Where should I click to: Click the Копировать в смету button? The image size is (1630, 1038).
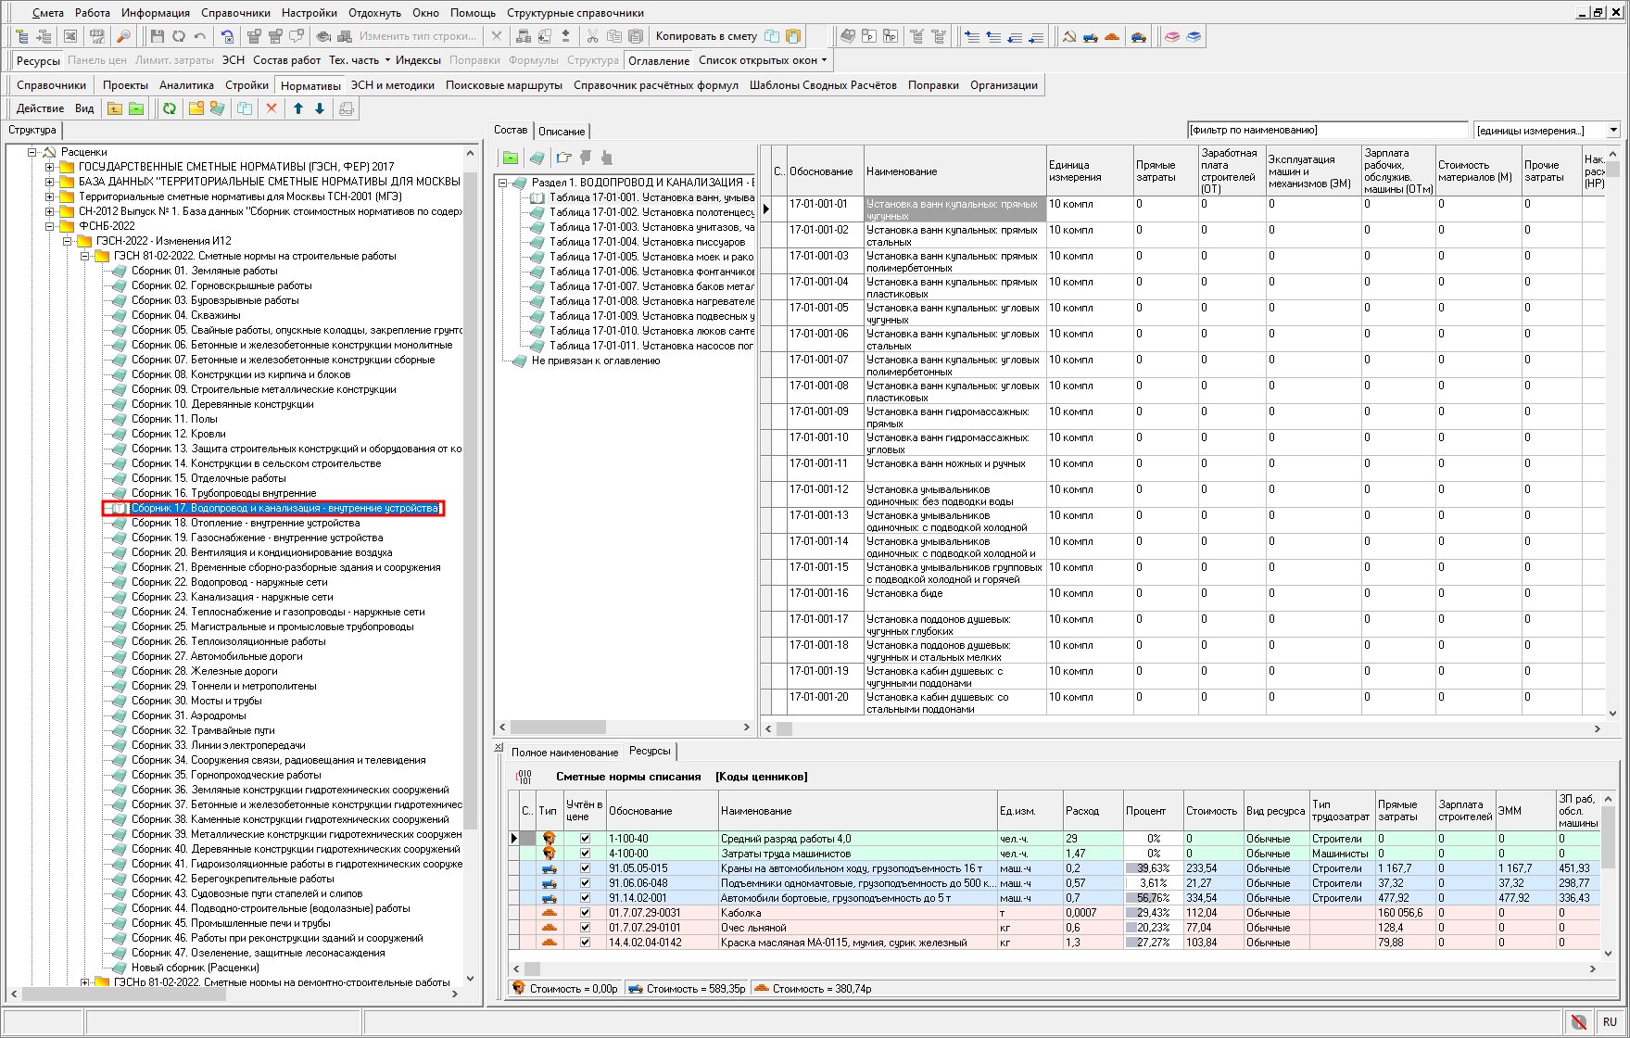[706, 36]
